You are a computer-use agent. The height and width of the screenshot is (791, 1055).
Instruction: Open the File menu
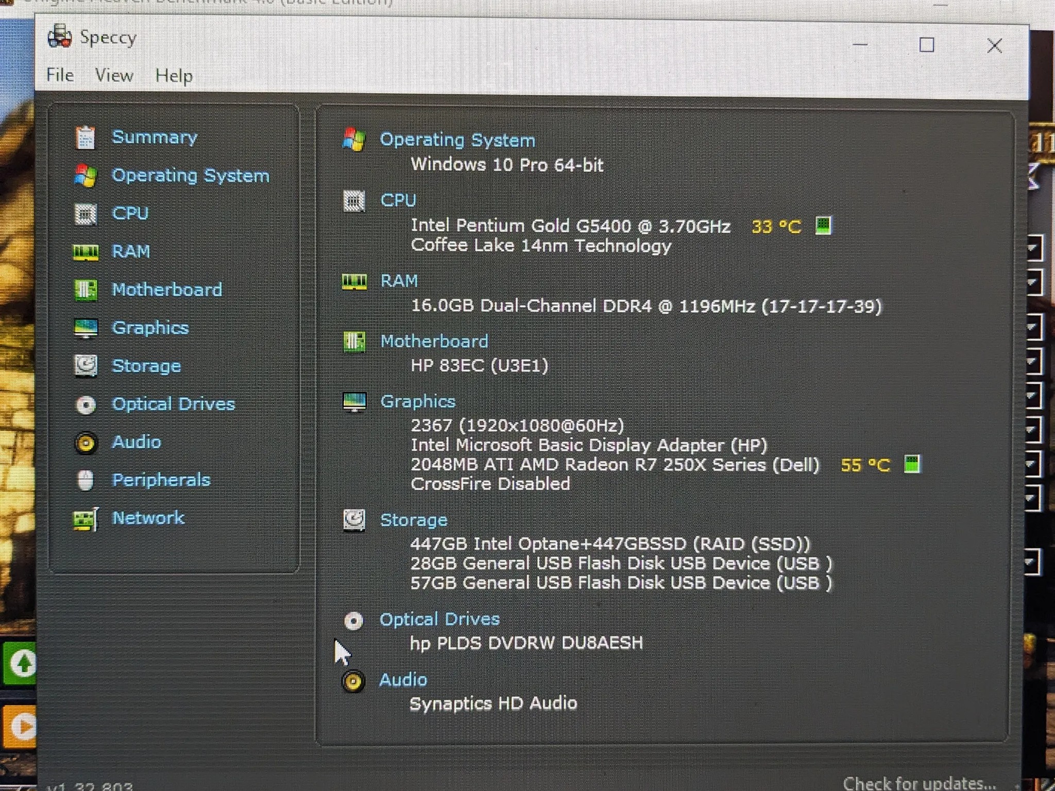point(59,75)
